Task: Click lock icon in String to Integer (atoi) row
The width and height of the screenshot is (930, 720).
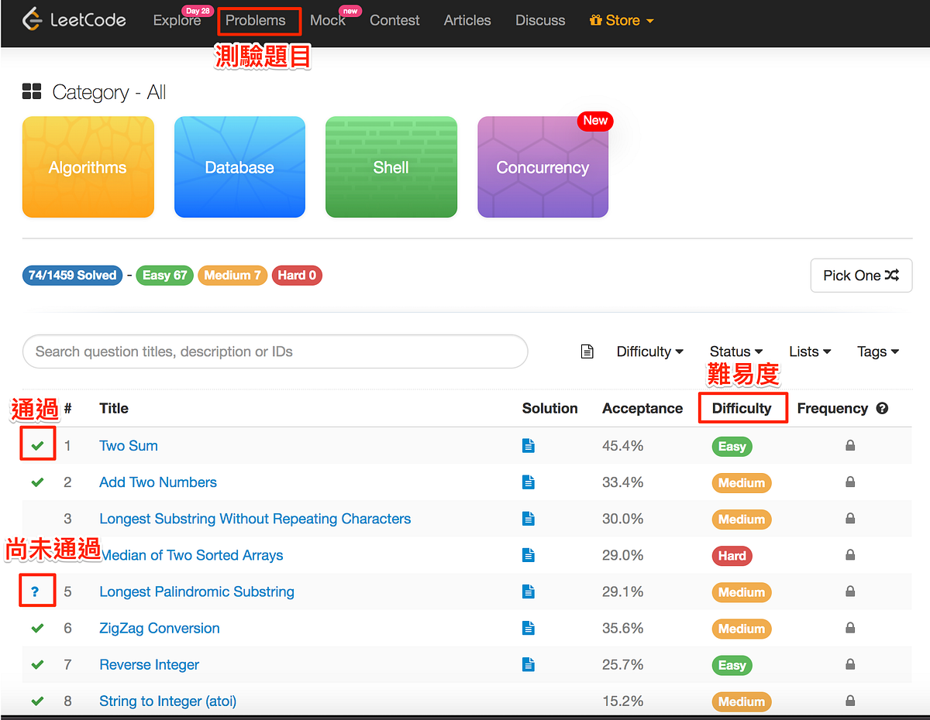Action: [850, 701]
